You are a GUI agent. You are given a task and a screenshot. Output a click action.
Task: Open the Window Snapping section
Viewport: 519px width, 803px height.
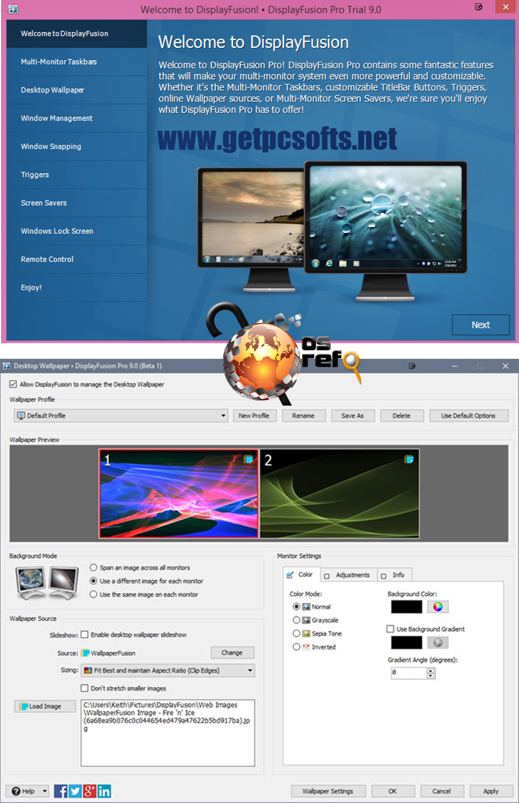(77, 146)
